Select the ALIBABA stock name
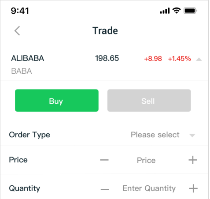Image resolution: width=210 pixels, height=199 pixels. (x=28, y=58)
